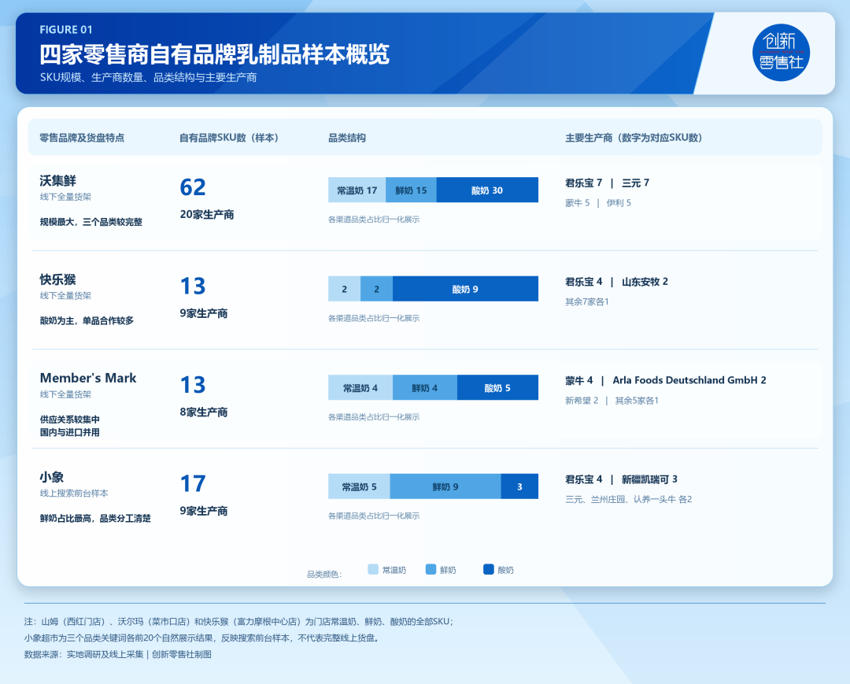Click 君乐宝 7 in 沃集鲜 row
Screen dimensions: 850x684
click(x=584, y=183)
